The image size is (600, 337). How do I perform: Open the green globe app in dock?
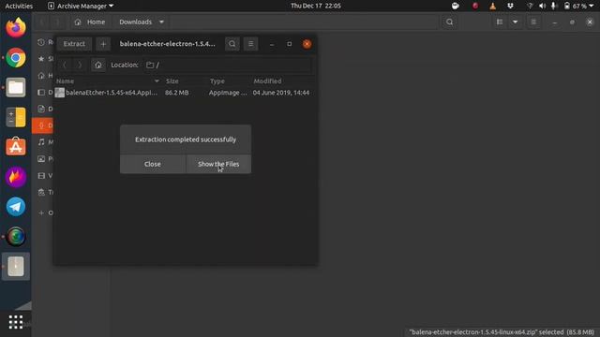[16, 237]
